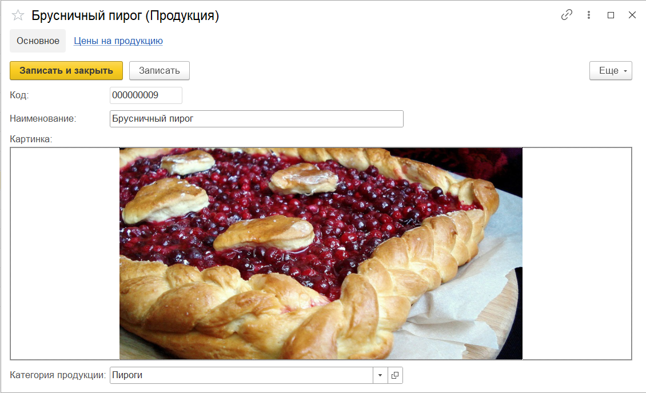Click the Брусничный пирог (Продукция) window title
The height and width of the screenshot is (393, 646).
(125, 15)
